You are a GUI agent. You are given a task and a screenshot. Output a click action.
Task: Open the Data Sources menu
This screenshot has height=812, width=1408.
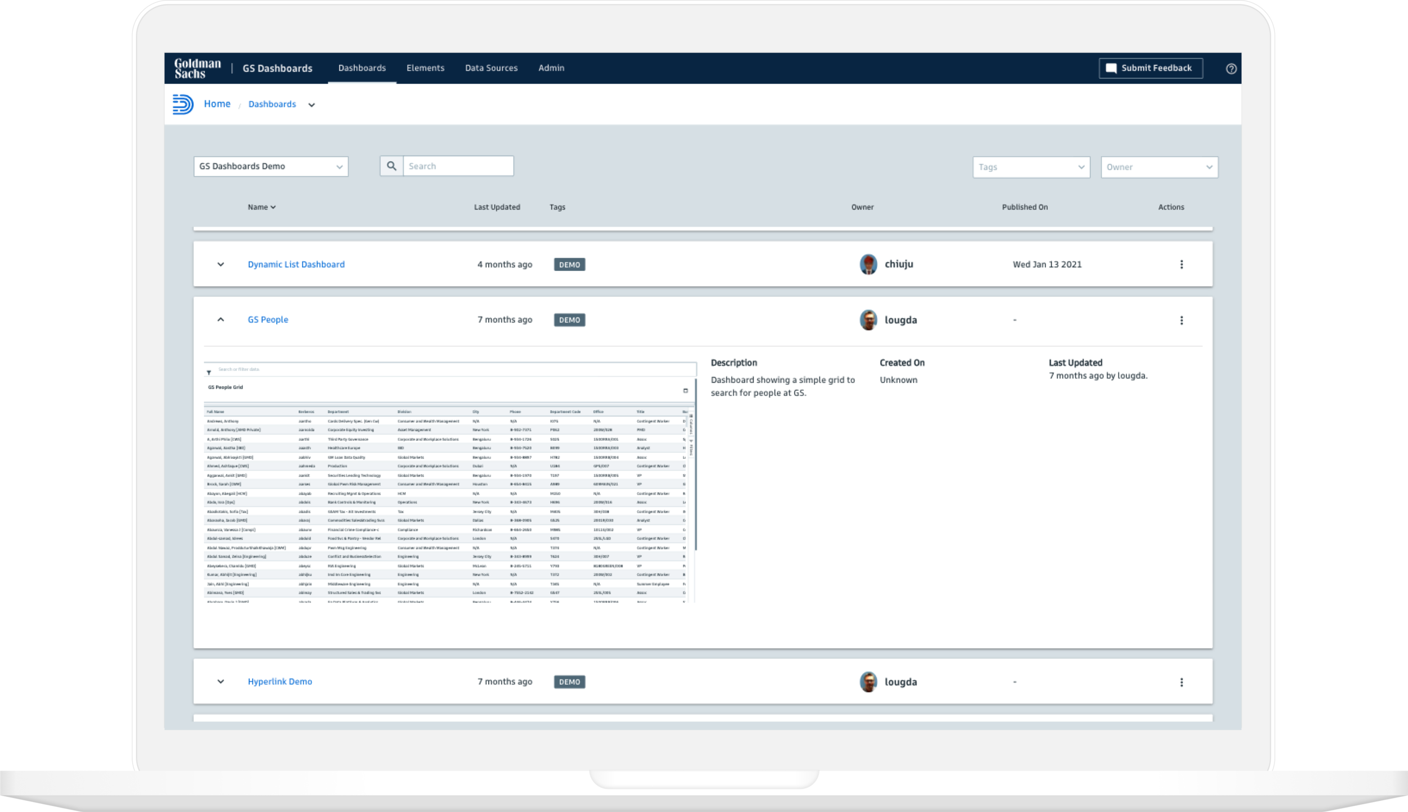click(491, 68)
